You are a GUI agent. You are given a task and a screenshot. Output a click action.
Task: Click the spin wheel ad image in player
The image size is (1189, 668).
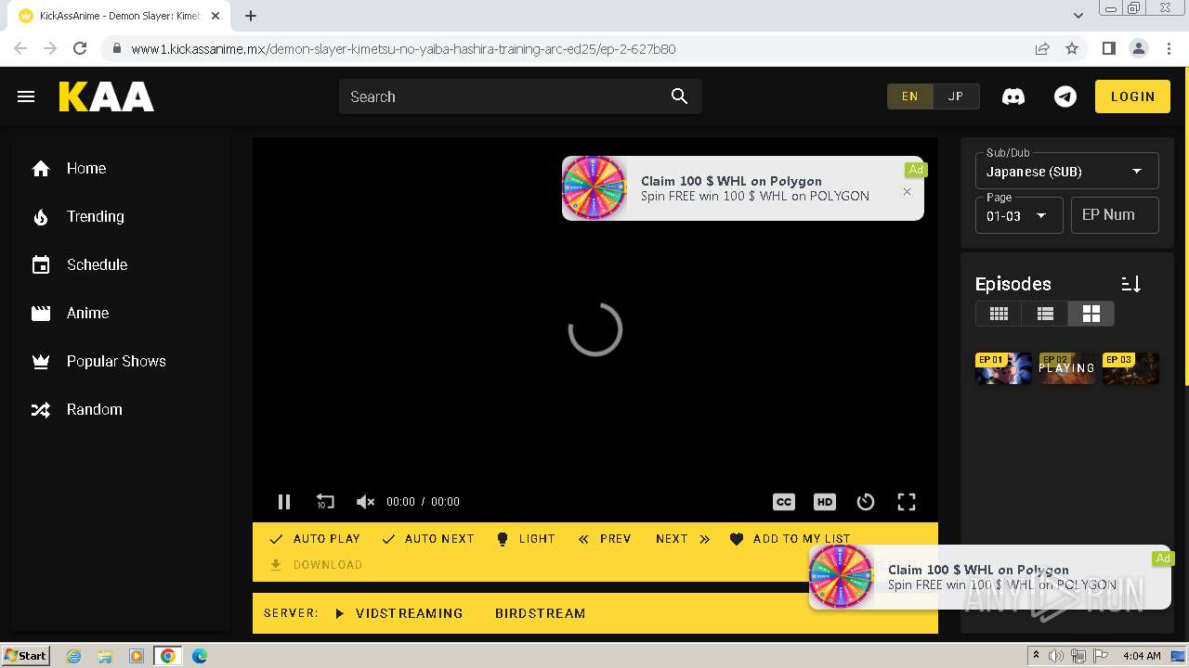coord(594,188)
